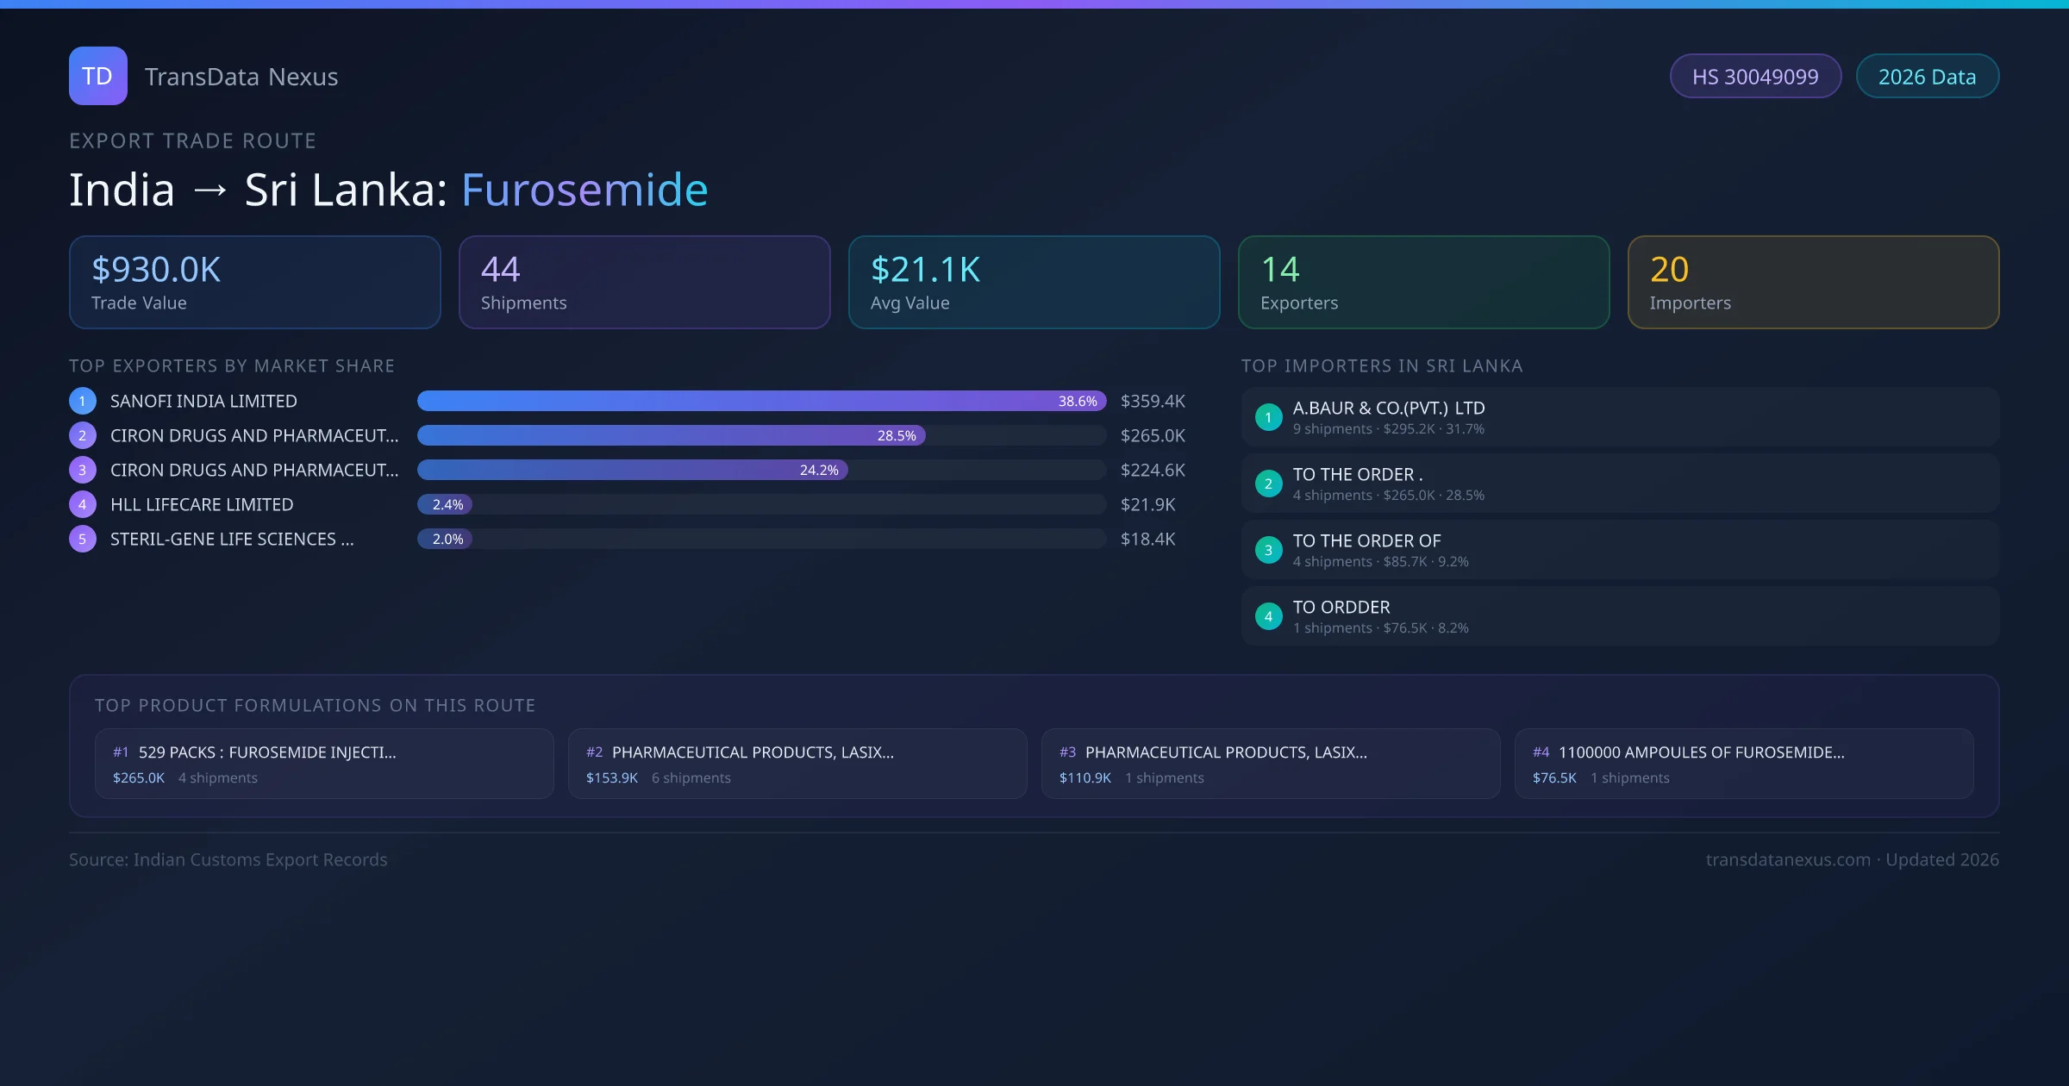Select the 44 Shipments stat card
Viewport: 2069px width, 1086px height.
644,282
